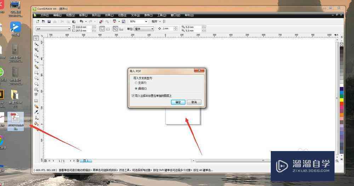The height and width of the screenshot is (186, 354).
Task: Select the Text tool in toolbox
Action: [x=36, y=95]
